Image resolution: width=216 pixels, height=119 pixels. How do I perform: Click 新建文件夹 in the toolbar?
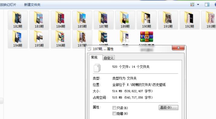click(32, 5)
